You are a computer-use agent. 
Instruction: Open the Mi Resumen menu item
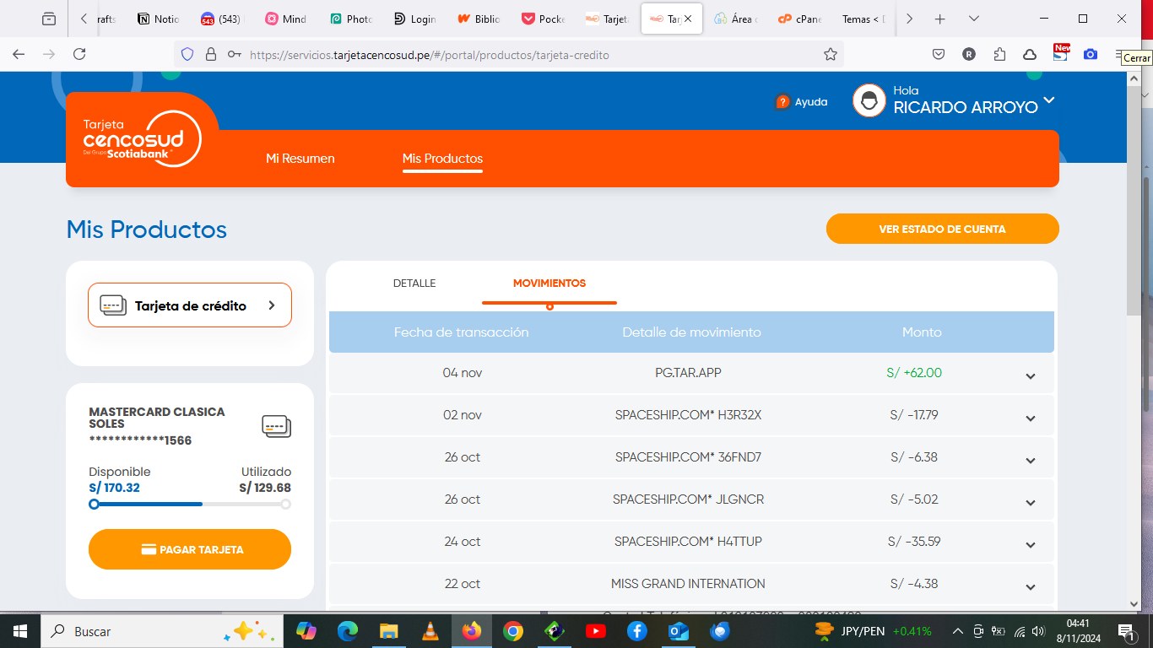click(300, 159)
